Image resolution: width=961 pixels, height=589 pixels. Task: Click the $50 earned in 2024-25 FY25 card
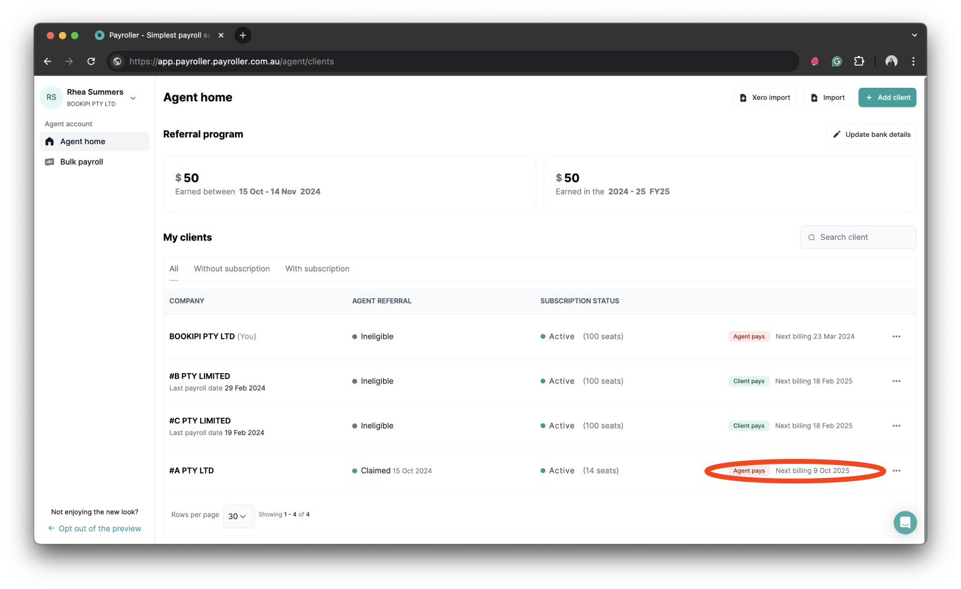[730, 184]
